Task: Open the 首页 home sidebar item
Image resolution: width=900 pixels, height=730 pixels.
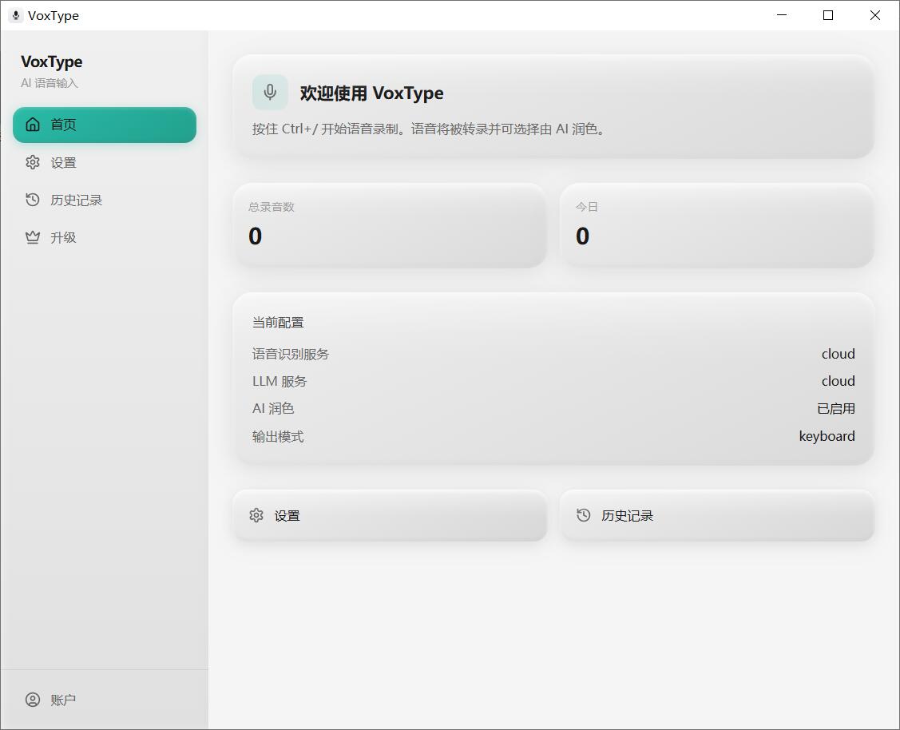Action: click(105, 125)
